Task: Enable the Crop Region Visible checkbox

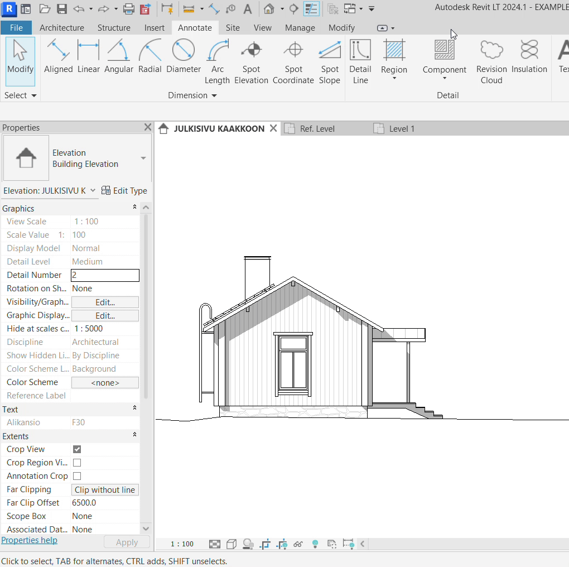Action: (77, 463)
